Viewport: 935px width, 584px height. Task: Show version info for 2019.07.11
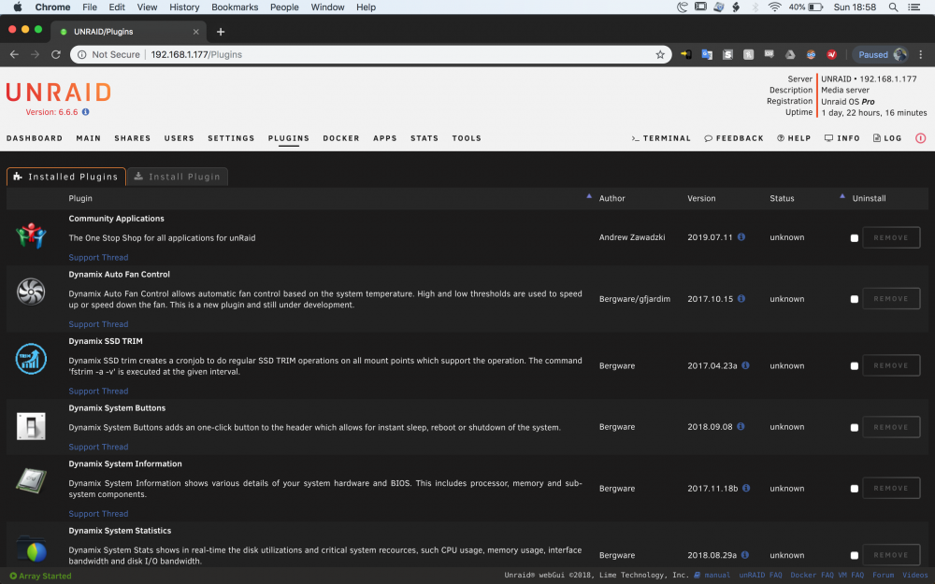pyautogui.click(x=741, y=236)
